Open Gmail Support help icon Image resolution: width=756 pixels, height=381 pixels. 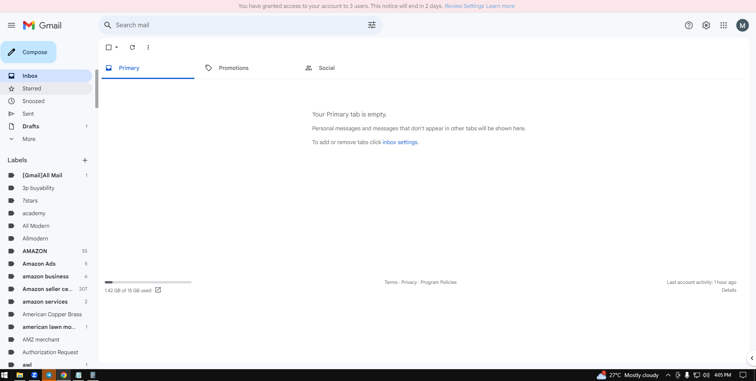pyautogui.click(x=689, y=25)
